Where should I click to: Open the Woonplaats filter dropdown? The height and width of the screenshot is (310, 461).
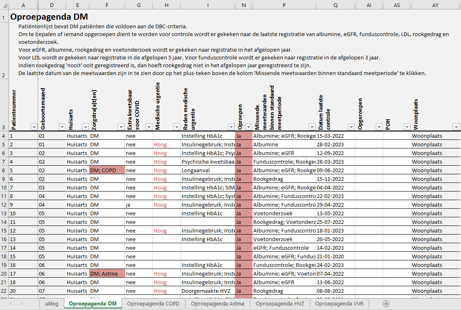pyautogui.click(x=456, y=127)
